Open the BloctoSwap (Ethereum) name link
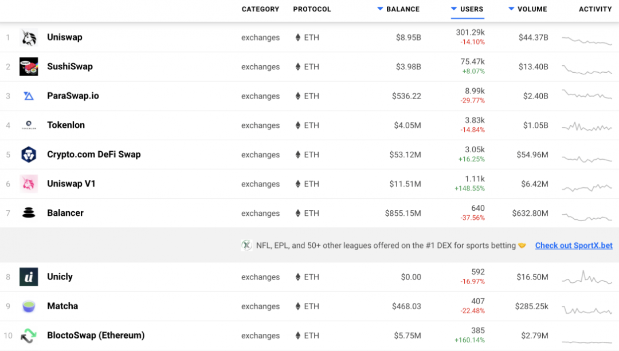The height and width of the screenshot is (351, 619). point(96,335)
